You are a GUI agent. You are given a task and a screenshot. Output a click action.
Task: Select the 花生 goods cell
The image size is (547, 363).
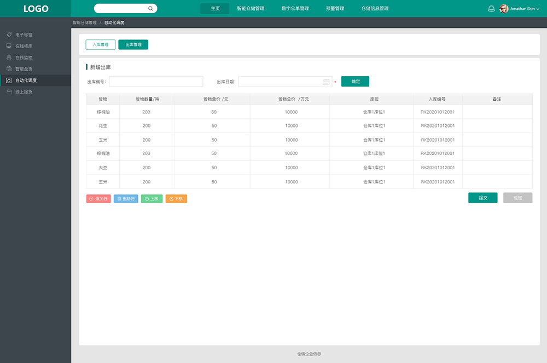click(x=103, y=126)
